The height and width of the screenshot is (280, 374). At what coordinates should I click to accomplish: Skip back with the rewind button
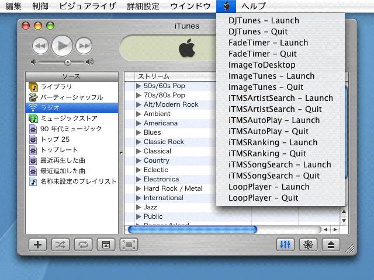40,45
